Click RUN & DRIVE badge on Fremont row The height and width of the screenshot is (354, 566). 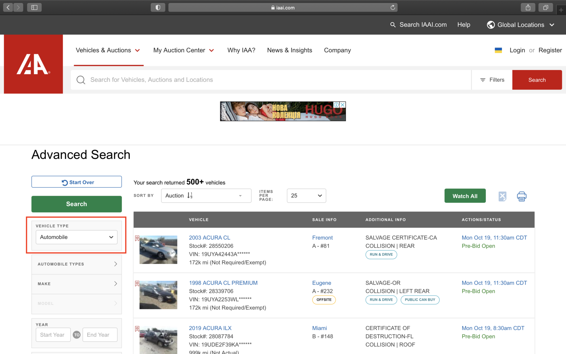(x=381, y=255)
